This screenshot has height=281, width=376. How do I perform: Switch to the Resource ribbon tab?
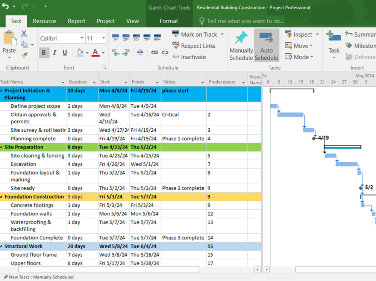(x=44, y=21)
